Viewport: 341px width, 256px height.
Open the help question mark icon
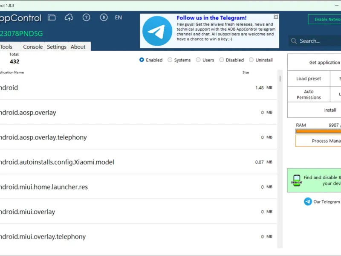pos(87,17)
